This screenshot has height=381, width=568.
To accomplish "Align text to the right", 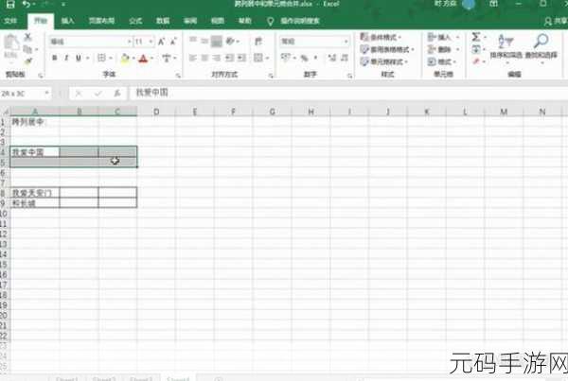I will tap(217, 58).
